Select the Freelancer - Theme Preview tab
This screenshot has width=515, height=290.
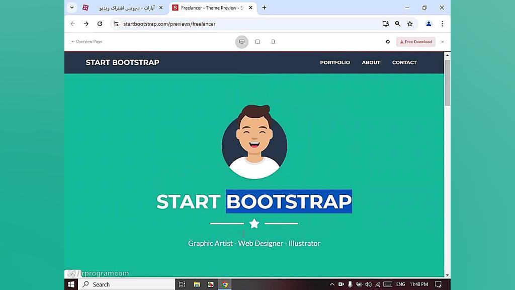pos(212,8)
